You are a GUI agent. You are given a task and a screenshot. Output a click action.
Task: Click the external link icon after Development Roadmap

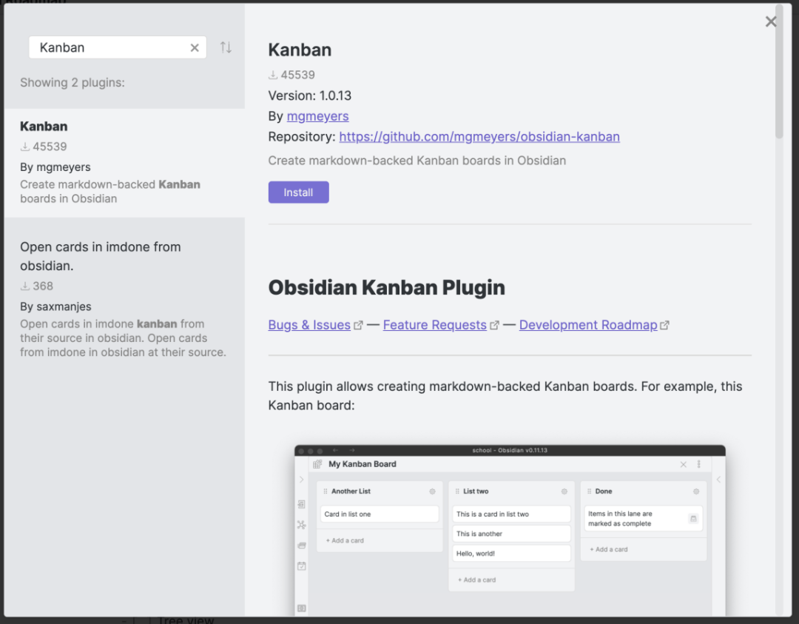coord(664,325)
